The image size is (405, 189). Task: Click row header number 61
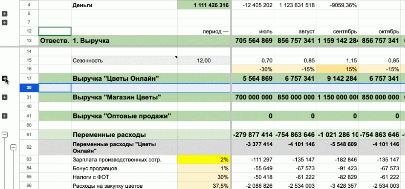click(29, 135)
